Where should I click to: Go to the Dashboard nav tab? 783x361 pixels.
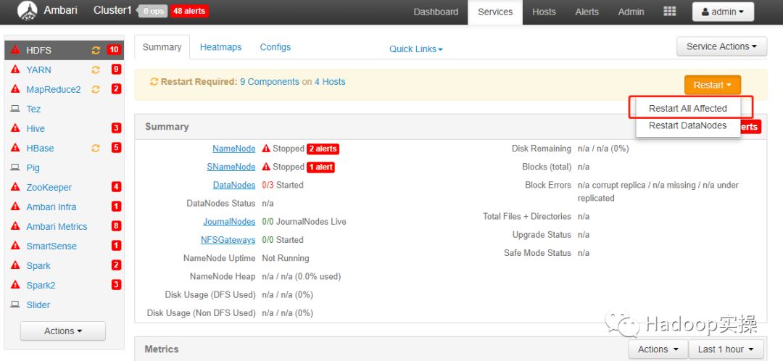click(x=436, y=12)
